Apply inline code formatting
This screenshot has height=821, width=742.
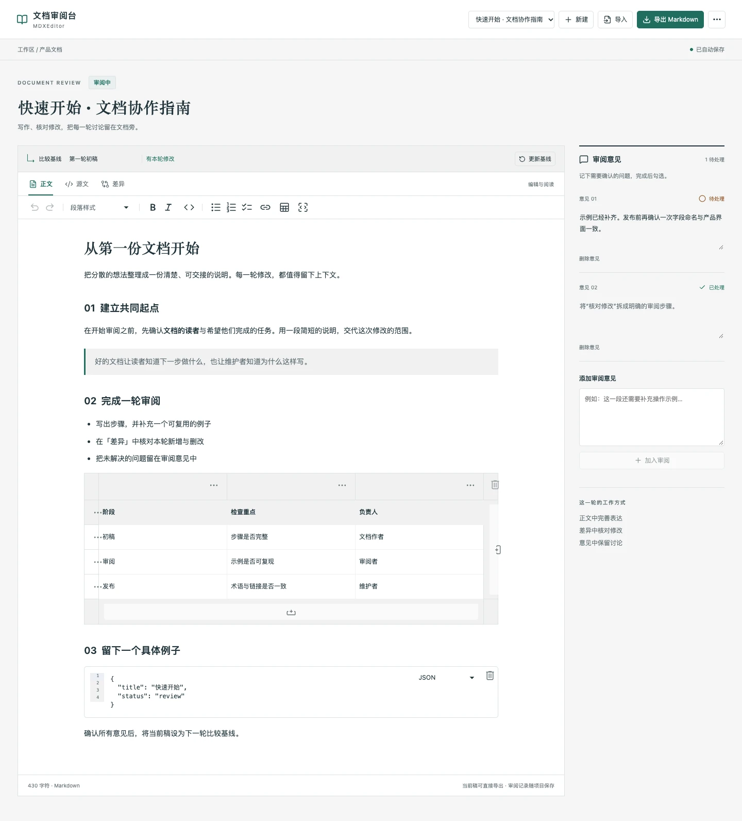[x=189, y=207]
